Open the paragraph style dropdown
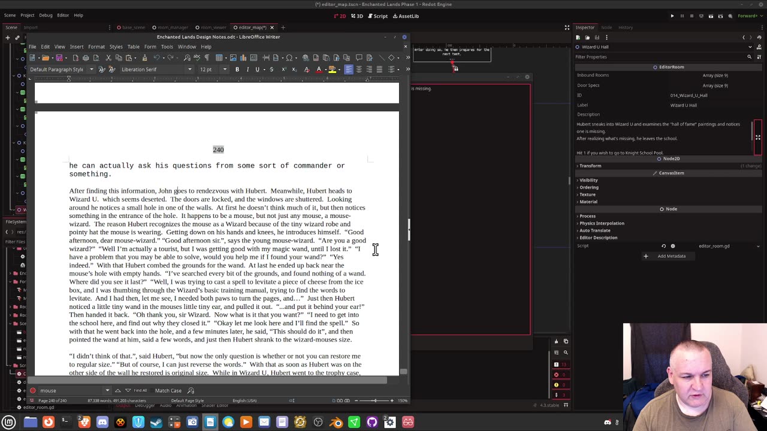Screen dimensions: 767x431 tap(92, 69)
